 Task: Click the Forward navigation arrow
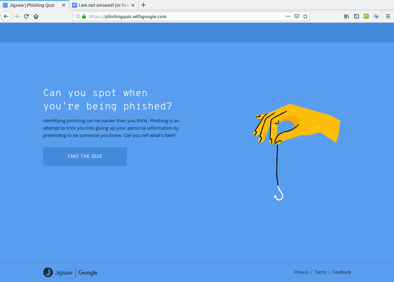[x=17, y=16]
